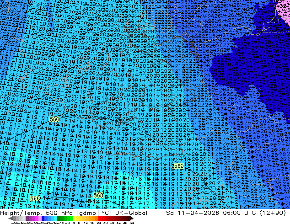Click the rightmost 560 contour label
The width and height of the screenshot is (290, 224).
pos(179,166)
